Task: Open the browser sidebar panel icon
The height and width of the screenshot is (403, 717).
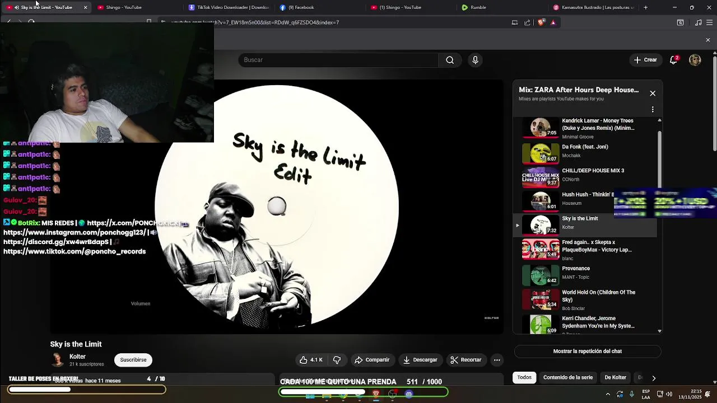Action: coord(680,22)
